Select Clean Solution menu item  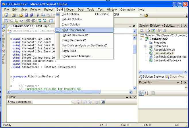84,25
